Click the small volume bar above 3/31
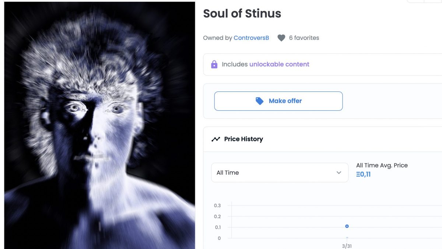Image resolution: width=442 pixels, height=249 pixels. [x=347, y=238]
